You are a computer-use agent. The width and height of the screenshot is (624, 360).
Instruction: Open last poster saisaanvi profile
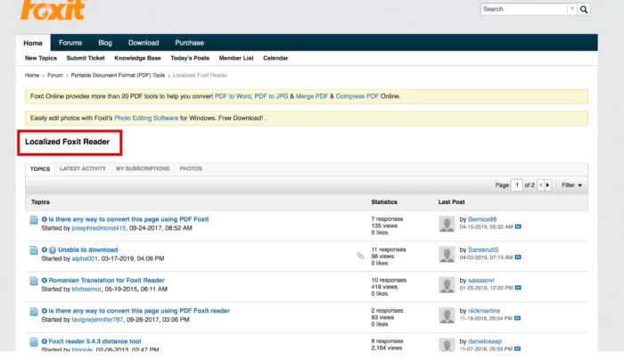pos(481,281)
